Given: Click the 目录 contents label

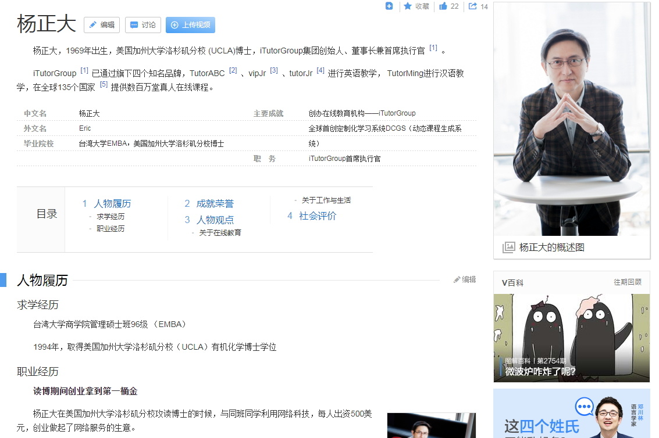Looking at the screenshot, I should (47, 214).
